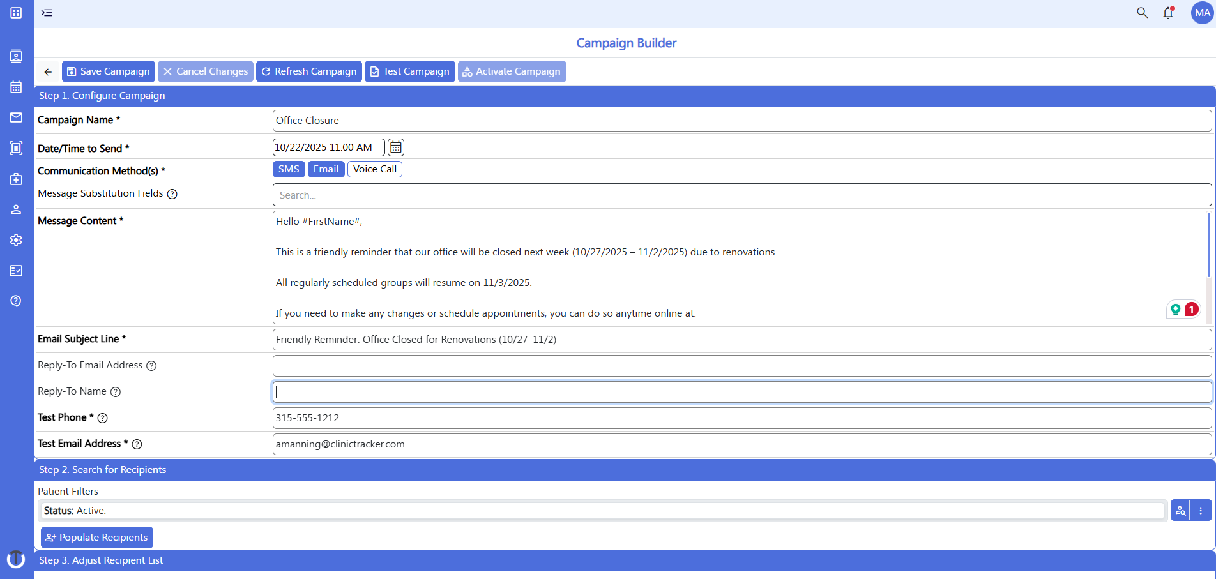Click inside the Reply-To Email Address field

[575, 365]
